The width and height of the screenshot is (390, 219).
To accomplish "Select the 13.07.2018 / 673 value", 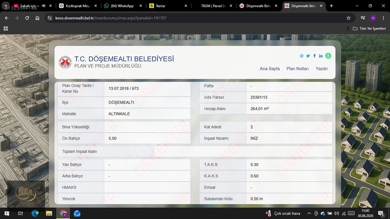I will click(x=124, y=89).
